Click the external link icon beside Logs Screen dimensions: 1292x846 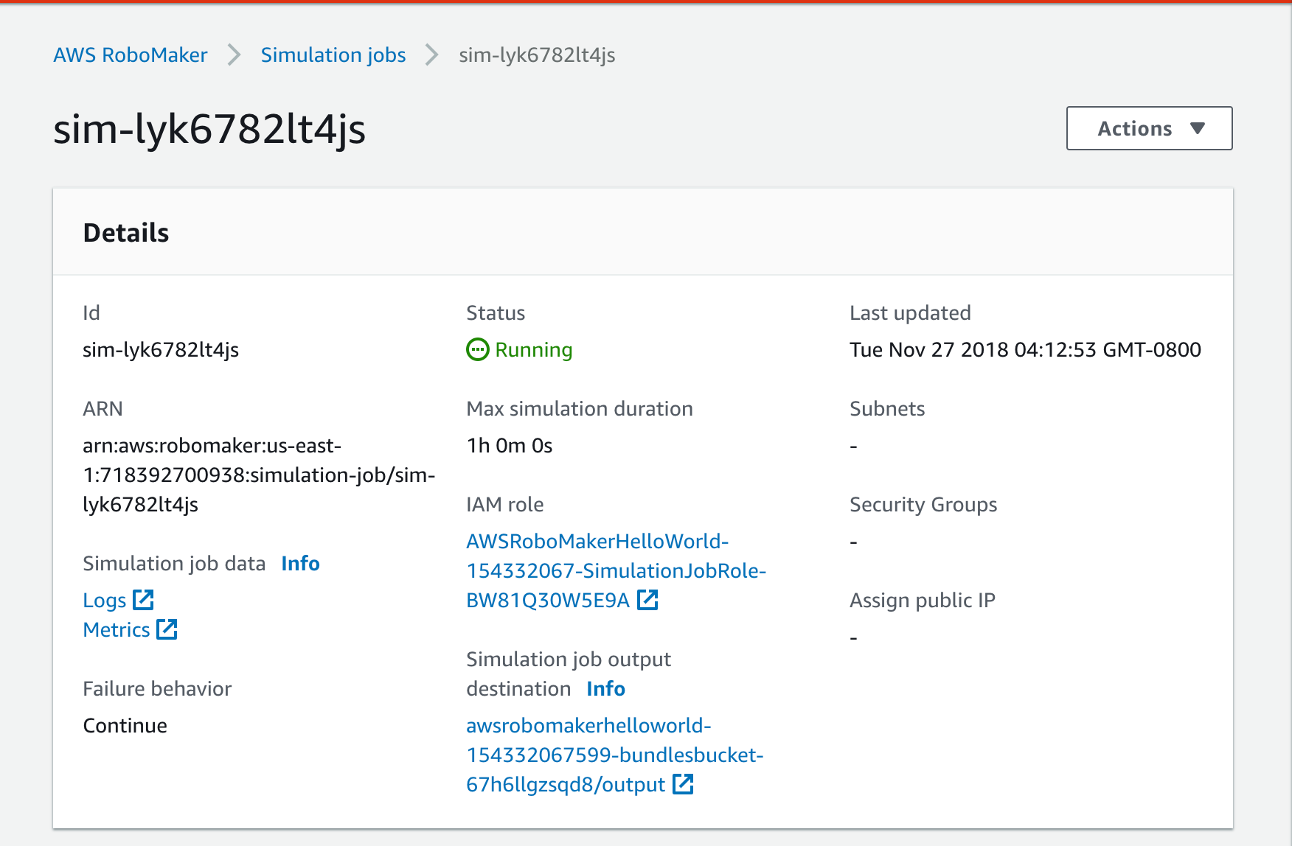click(143, 600)
